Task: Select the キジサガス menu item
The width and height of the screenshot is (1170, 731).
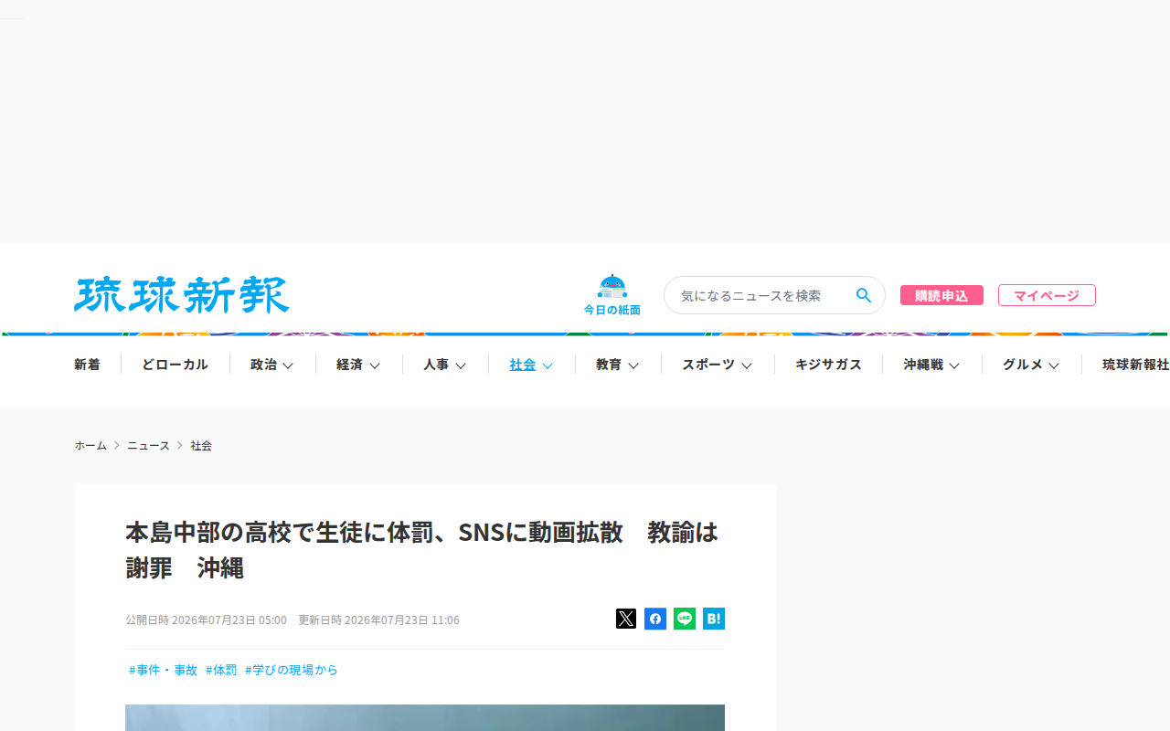Action: pyautogui.click(x=828, y=365)
